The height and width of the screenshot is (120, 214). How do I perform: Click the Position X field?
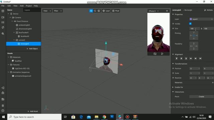click(195, 69)
